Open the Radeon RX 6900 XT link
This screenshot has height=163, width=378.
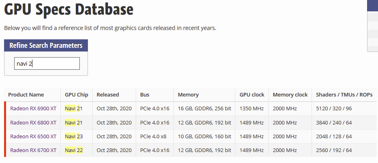pyautogui.click(x=33, y=109)
